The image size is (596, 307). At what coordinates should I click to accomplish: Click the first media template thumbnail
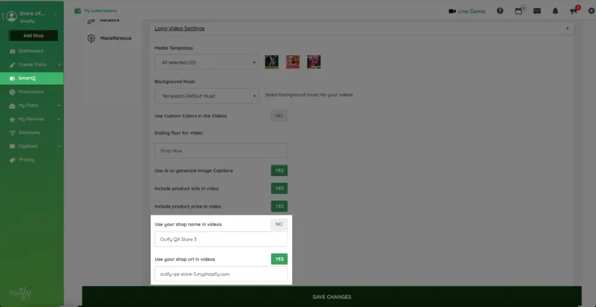coord(272,62)
